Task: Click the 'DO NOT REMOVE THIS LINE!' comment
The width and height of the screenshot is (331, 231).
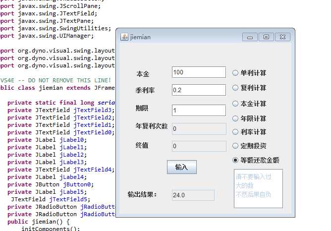Action: click(x=69, y=80)
